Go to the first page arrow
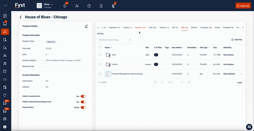 pos(155,82)
